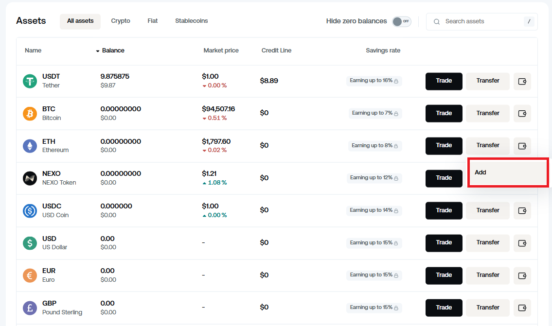Open the Fiat tab
Viewport: 552px width, 326px height.
152,21
